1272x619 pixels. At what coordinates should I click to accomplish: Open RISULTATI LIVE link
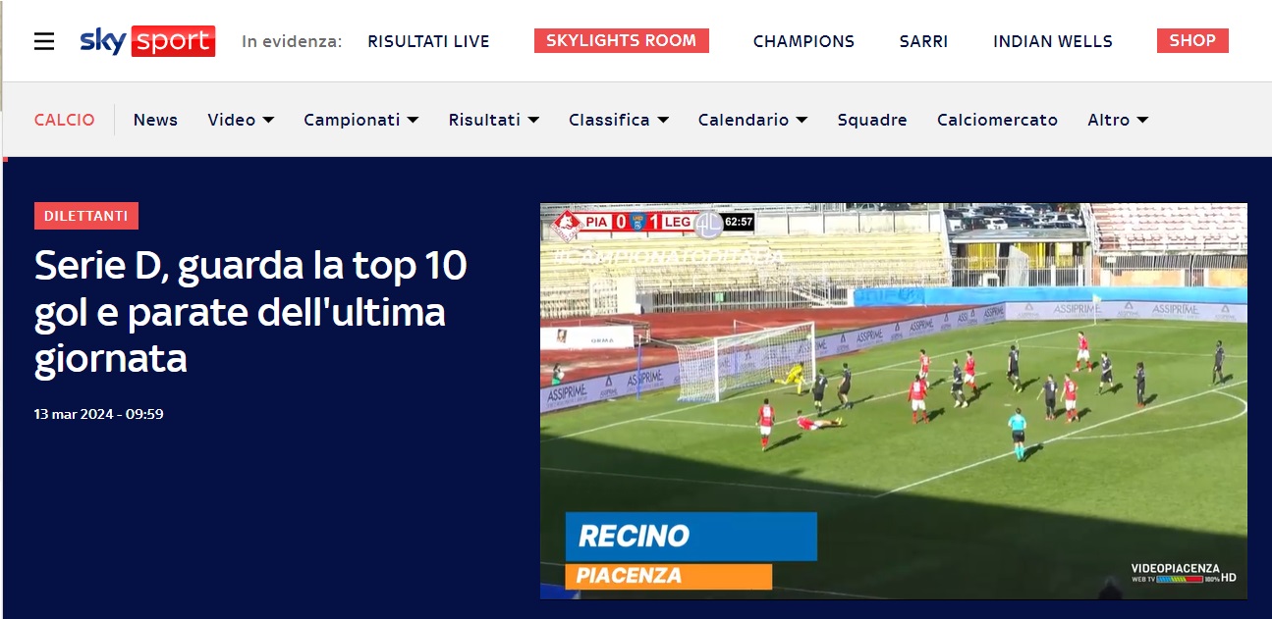click(x=428, y=41)
